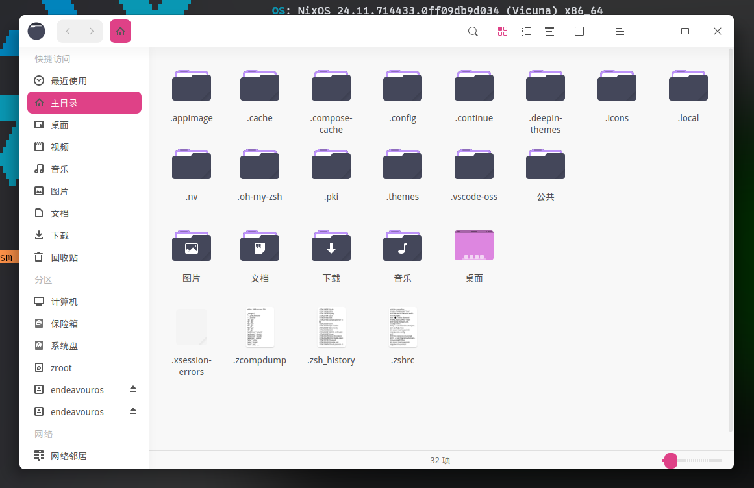The height and width of the screenshot is (488, 754).
Task: Select 系统盘 in the sidebar
Action: (84, 346)
